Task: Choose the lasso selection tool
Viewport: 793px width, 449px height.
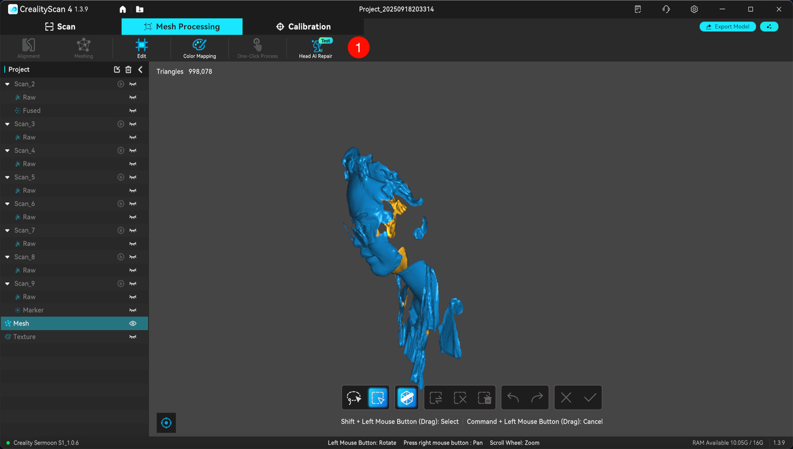Action: [x=354, y=398]
